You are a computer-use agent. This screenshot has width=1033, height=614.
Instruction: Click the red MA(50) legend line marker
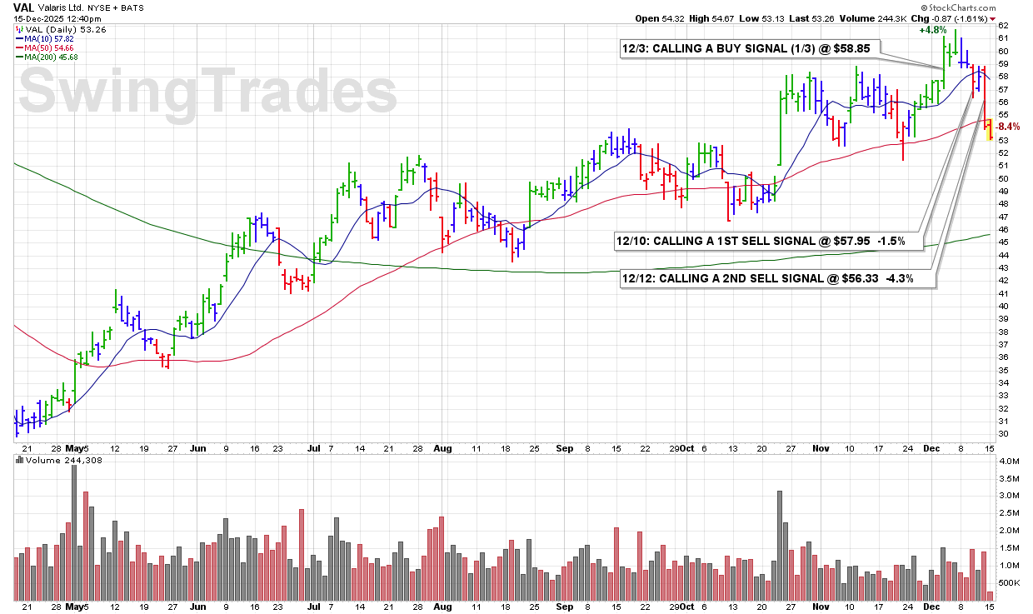click(x=18, y=48)
